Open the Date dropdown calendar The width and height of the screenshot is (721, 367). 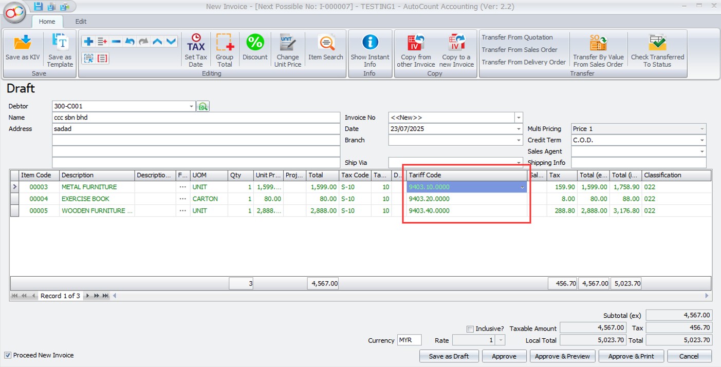pos(519,129)
